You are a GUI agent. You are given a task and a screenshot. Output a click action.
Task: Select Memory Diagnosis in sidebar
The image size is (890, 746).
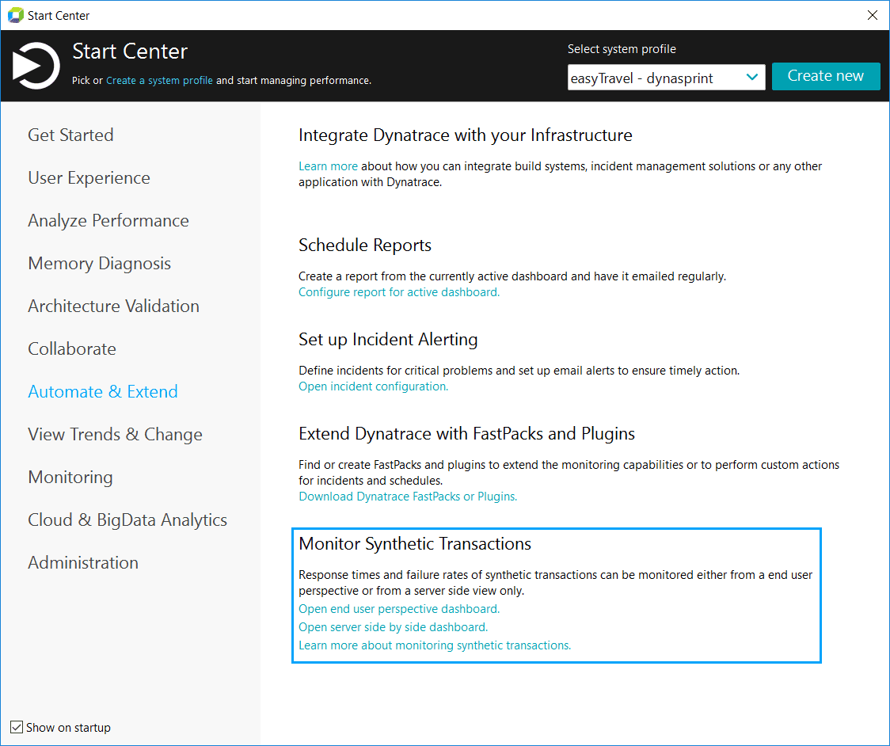pos(99,264)
